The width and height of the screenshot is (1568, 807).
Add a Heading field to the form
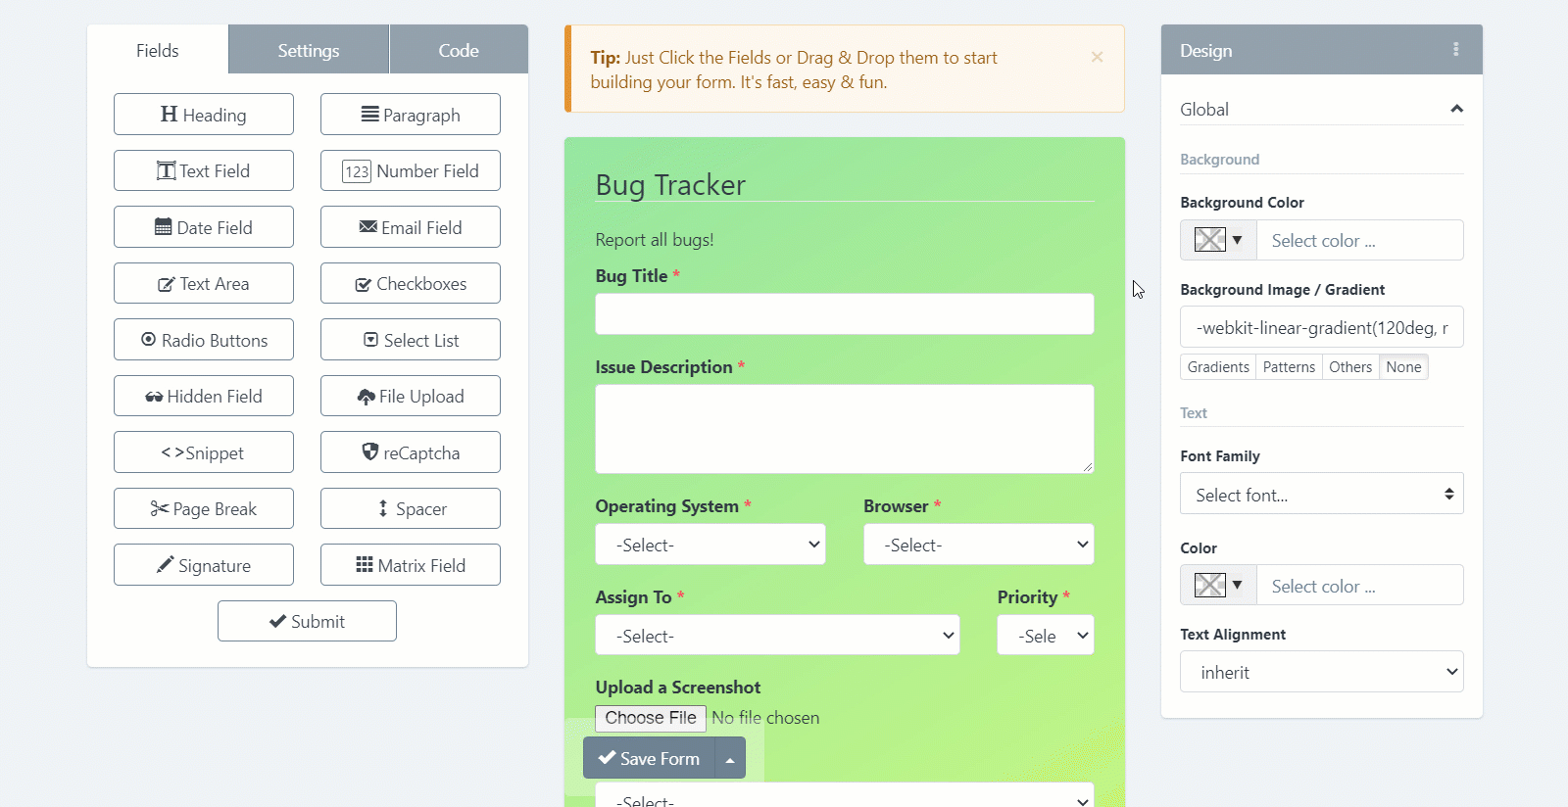point(204,115)
